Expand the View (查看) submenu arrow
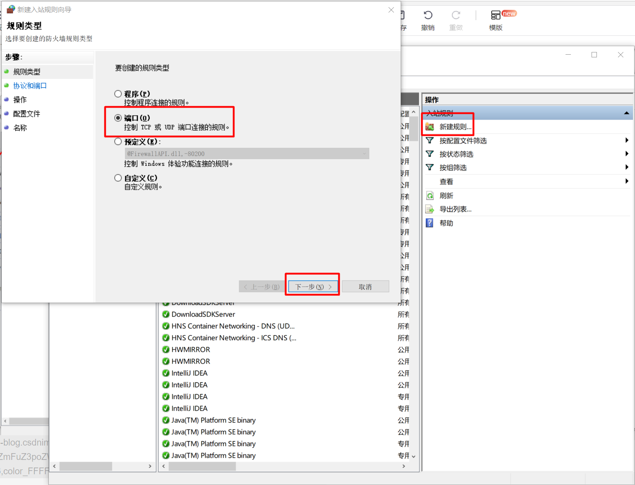Screen dimensions: 635x485 click(626, 182)
